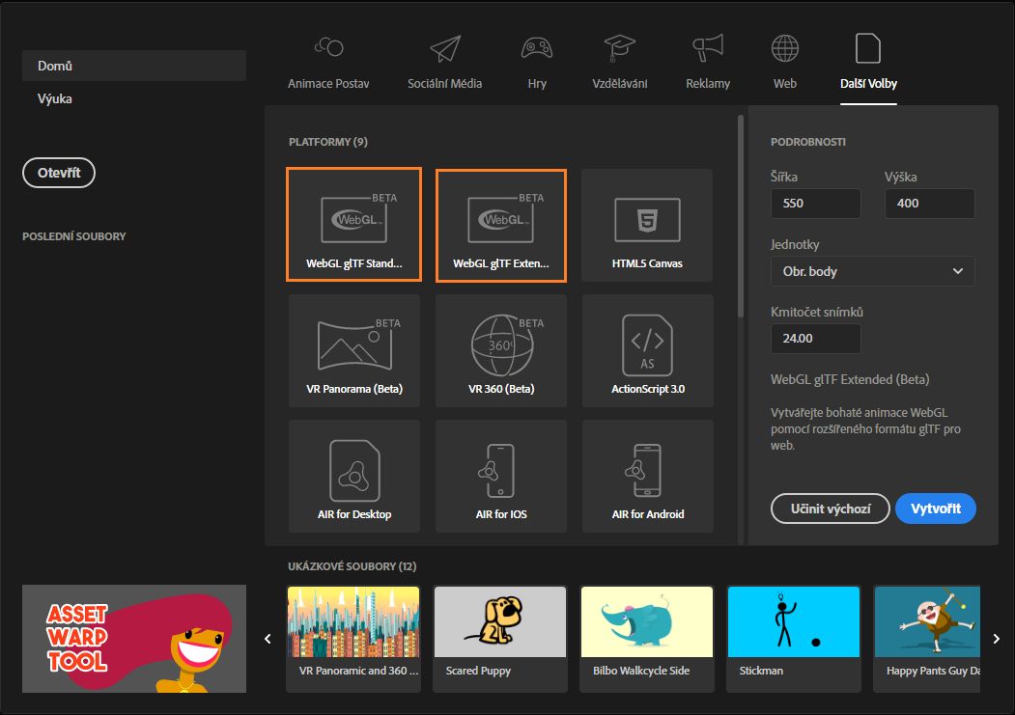
Task: Open the Animace Postav category
Action: [x=328, y=64]
